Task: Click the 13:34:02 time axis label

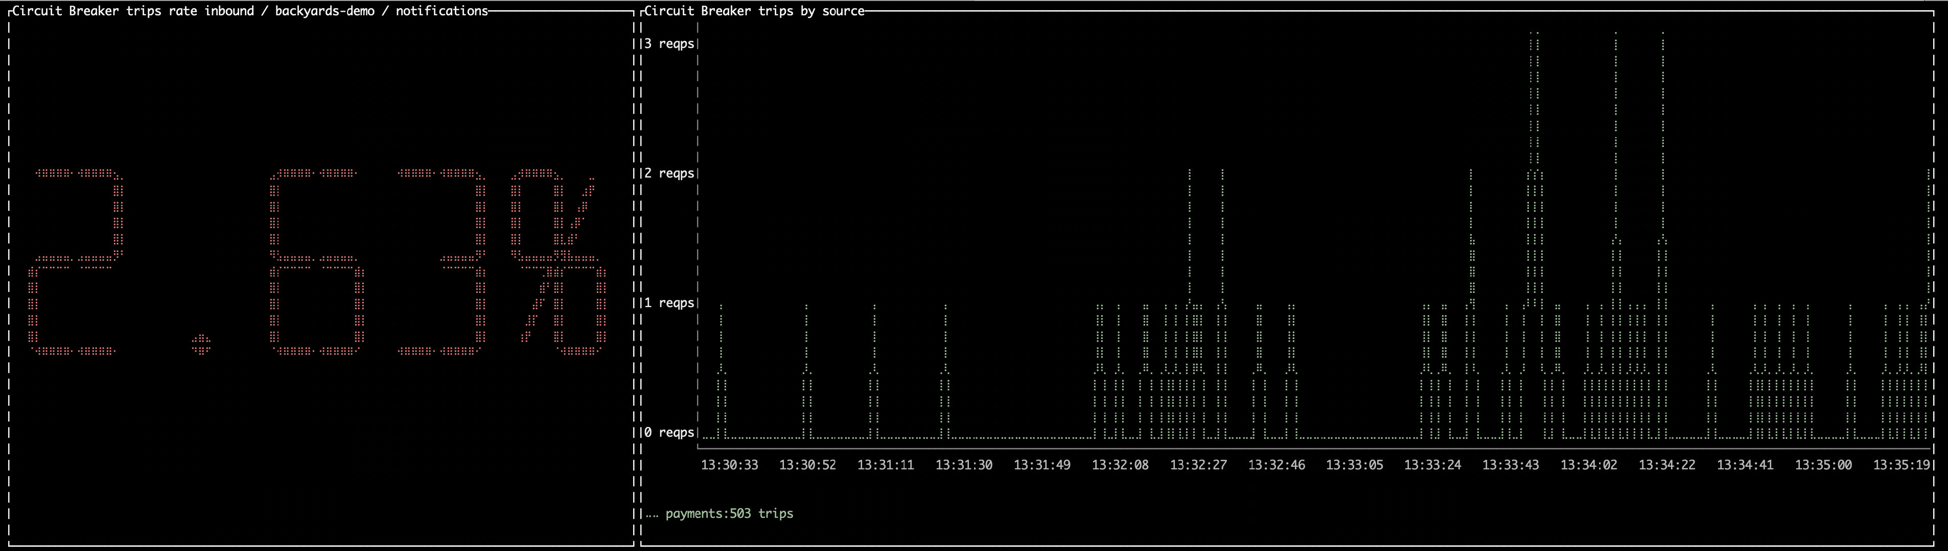Action: pyautogui.click(x=1589, y=465)
